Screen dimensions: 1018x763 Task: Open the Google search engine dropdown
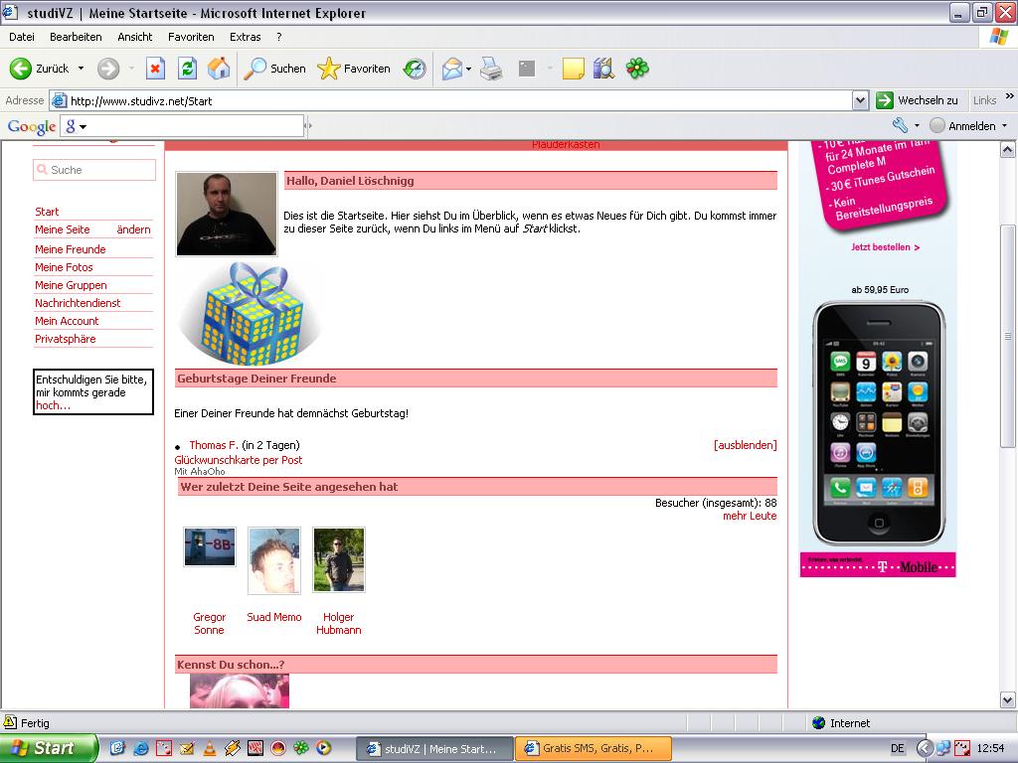click(x=84, y=126)
